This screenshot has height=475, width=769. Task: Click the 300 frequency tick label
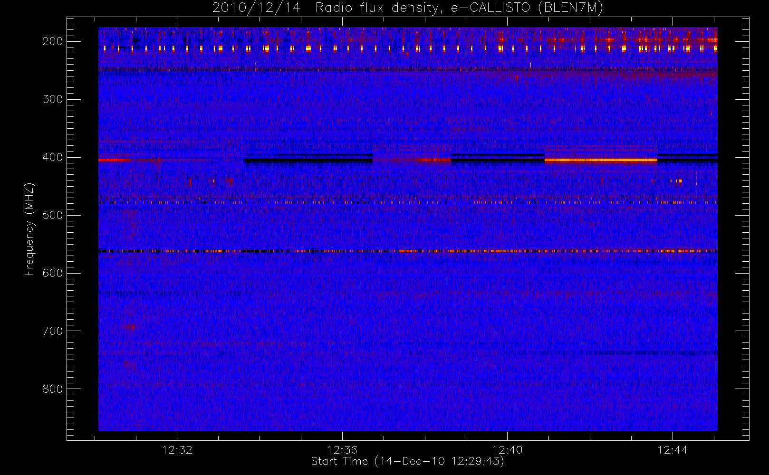coord(53,99)
